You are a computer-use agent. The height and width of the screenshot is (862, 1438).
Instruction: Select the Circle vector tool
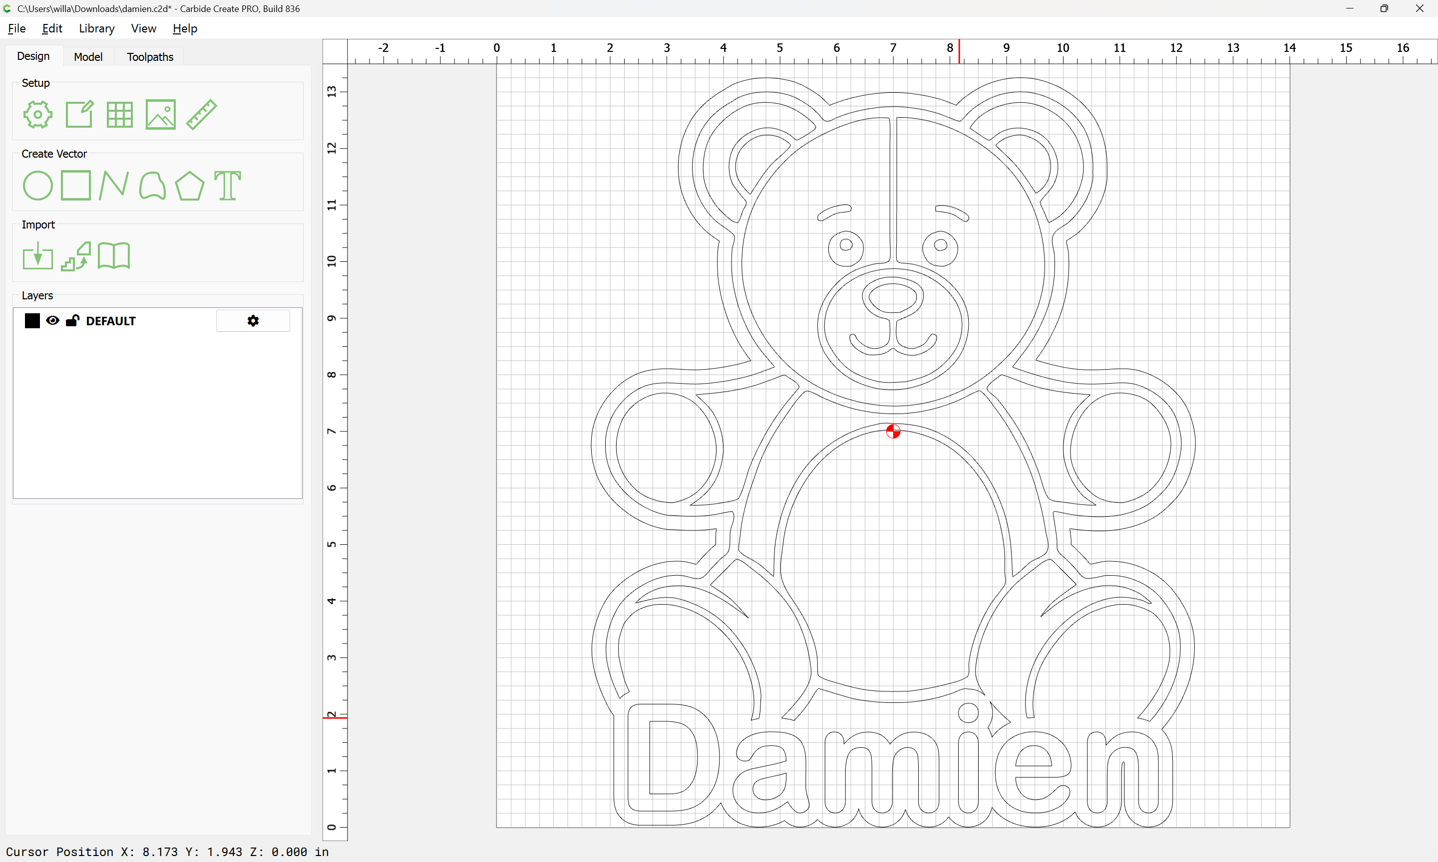coord(37,186)
